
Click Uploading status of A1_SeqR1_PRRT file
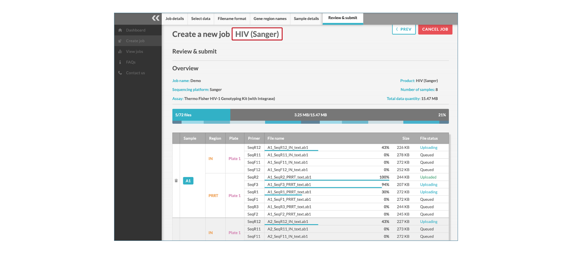[x=429, y=192]
